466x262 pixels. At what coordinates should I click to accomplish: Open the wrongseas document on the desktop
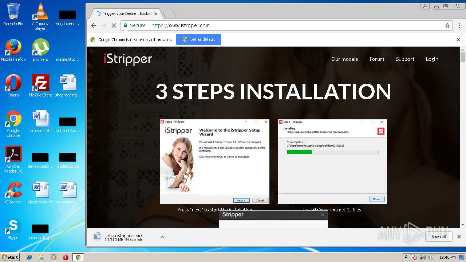click(x=68, y=193)
